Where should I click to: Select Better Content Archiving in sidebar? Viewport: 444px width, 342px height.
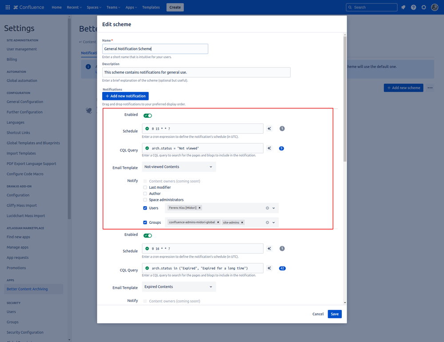pos(34,289)
